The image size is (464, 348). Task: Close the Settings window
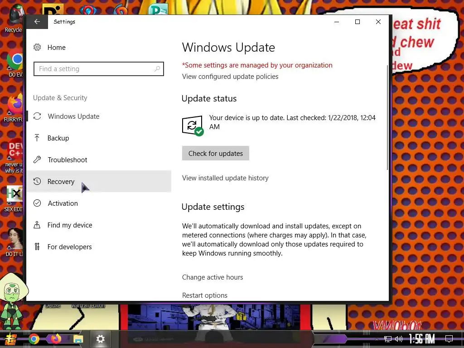(x=378, y=22)
